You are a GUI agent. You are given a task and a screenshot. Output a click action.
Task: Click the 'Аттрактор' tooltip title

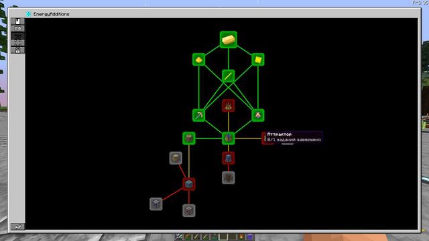pyautogui.click(x=280, y=134)
